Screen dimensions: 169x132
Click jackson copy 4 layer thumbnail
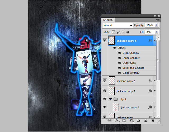tap(112, 81)
